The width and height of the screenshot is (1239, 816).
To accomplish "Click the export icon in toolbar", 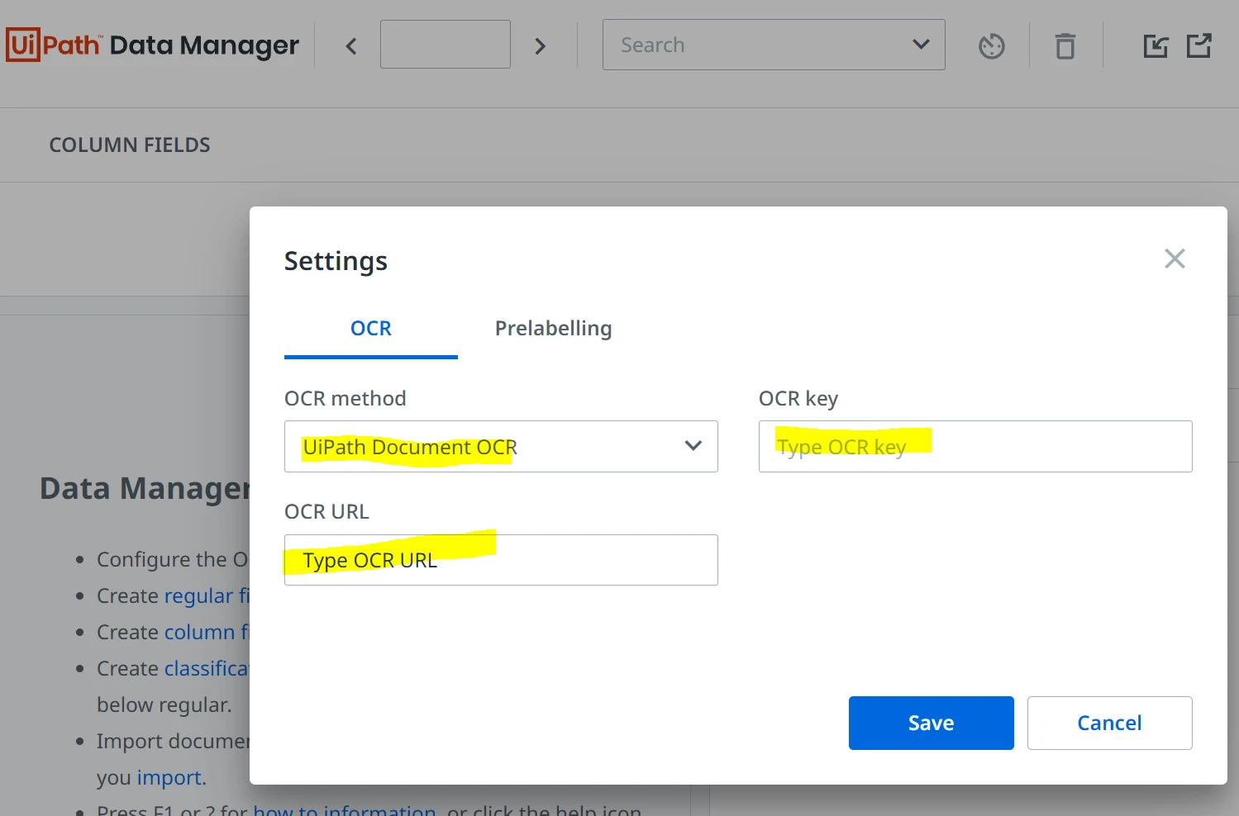I will click(1198, 45).
